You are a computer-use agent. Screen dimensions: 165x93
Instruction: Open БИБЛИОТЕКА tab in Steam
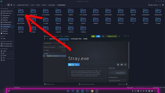point(64,39)
